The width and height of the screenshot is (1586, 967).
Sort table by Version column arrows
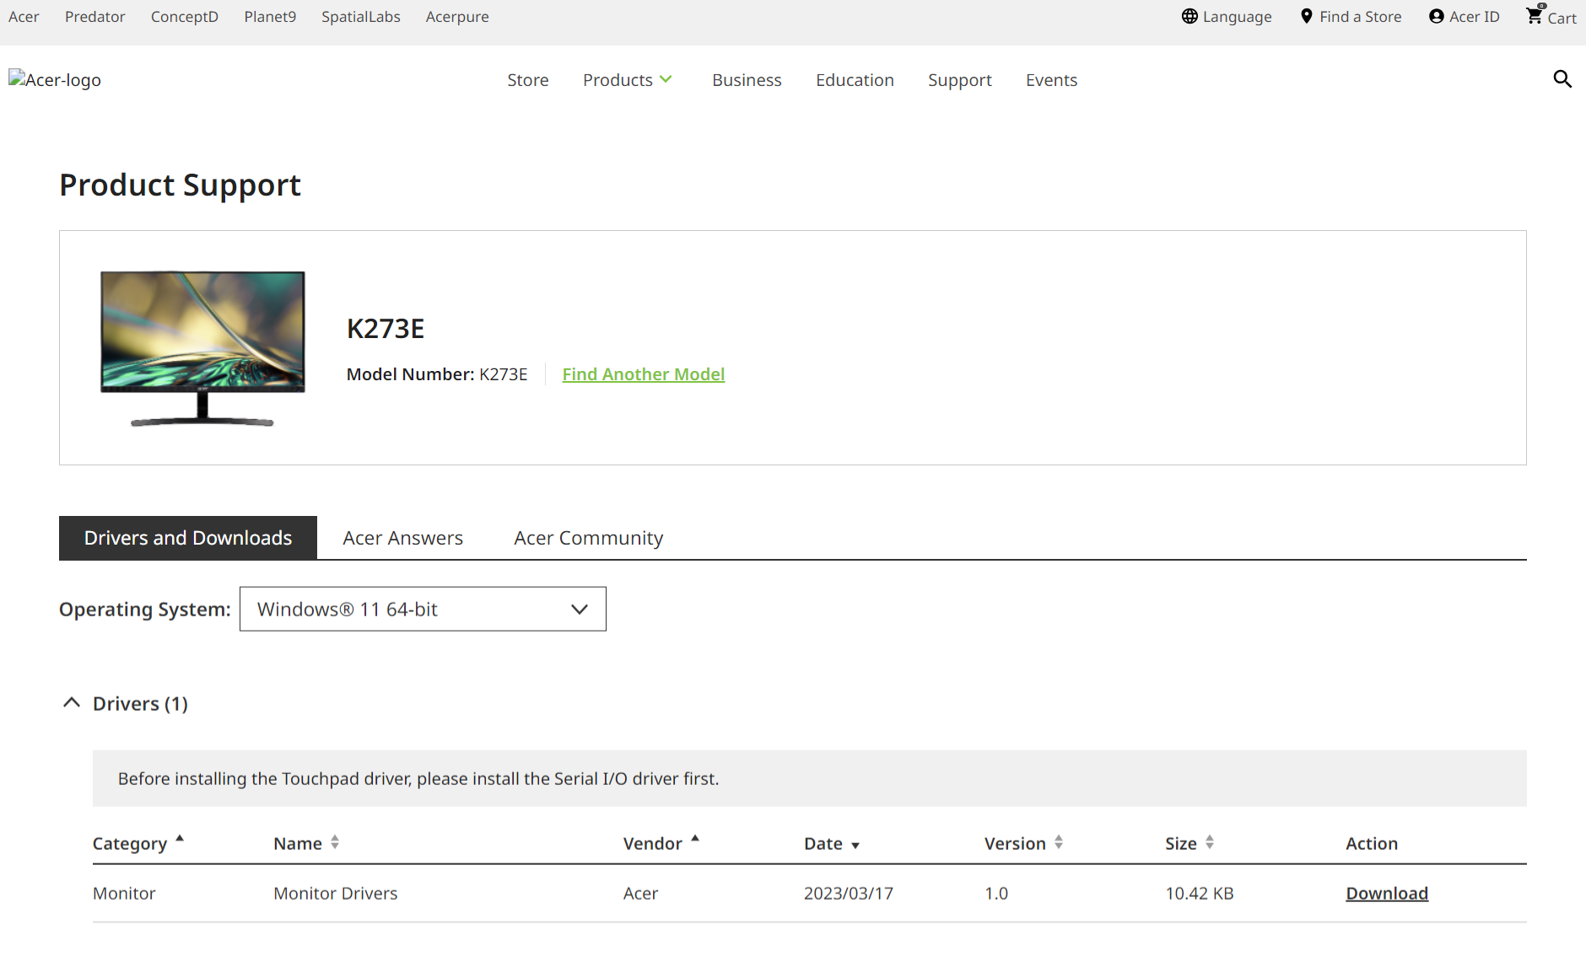pyautogui.click(x=1059, y=842)
